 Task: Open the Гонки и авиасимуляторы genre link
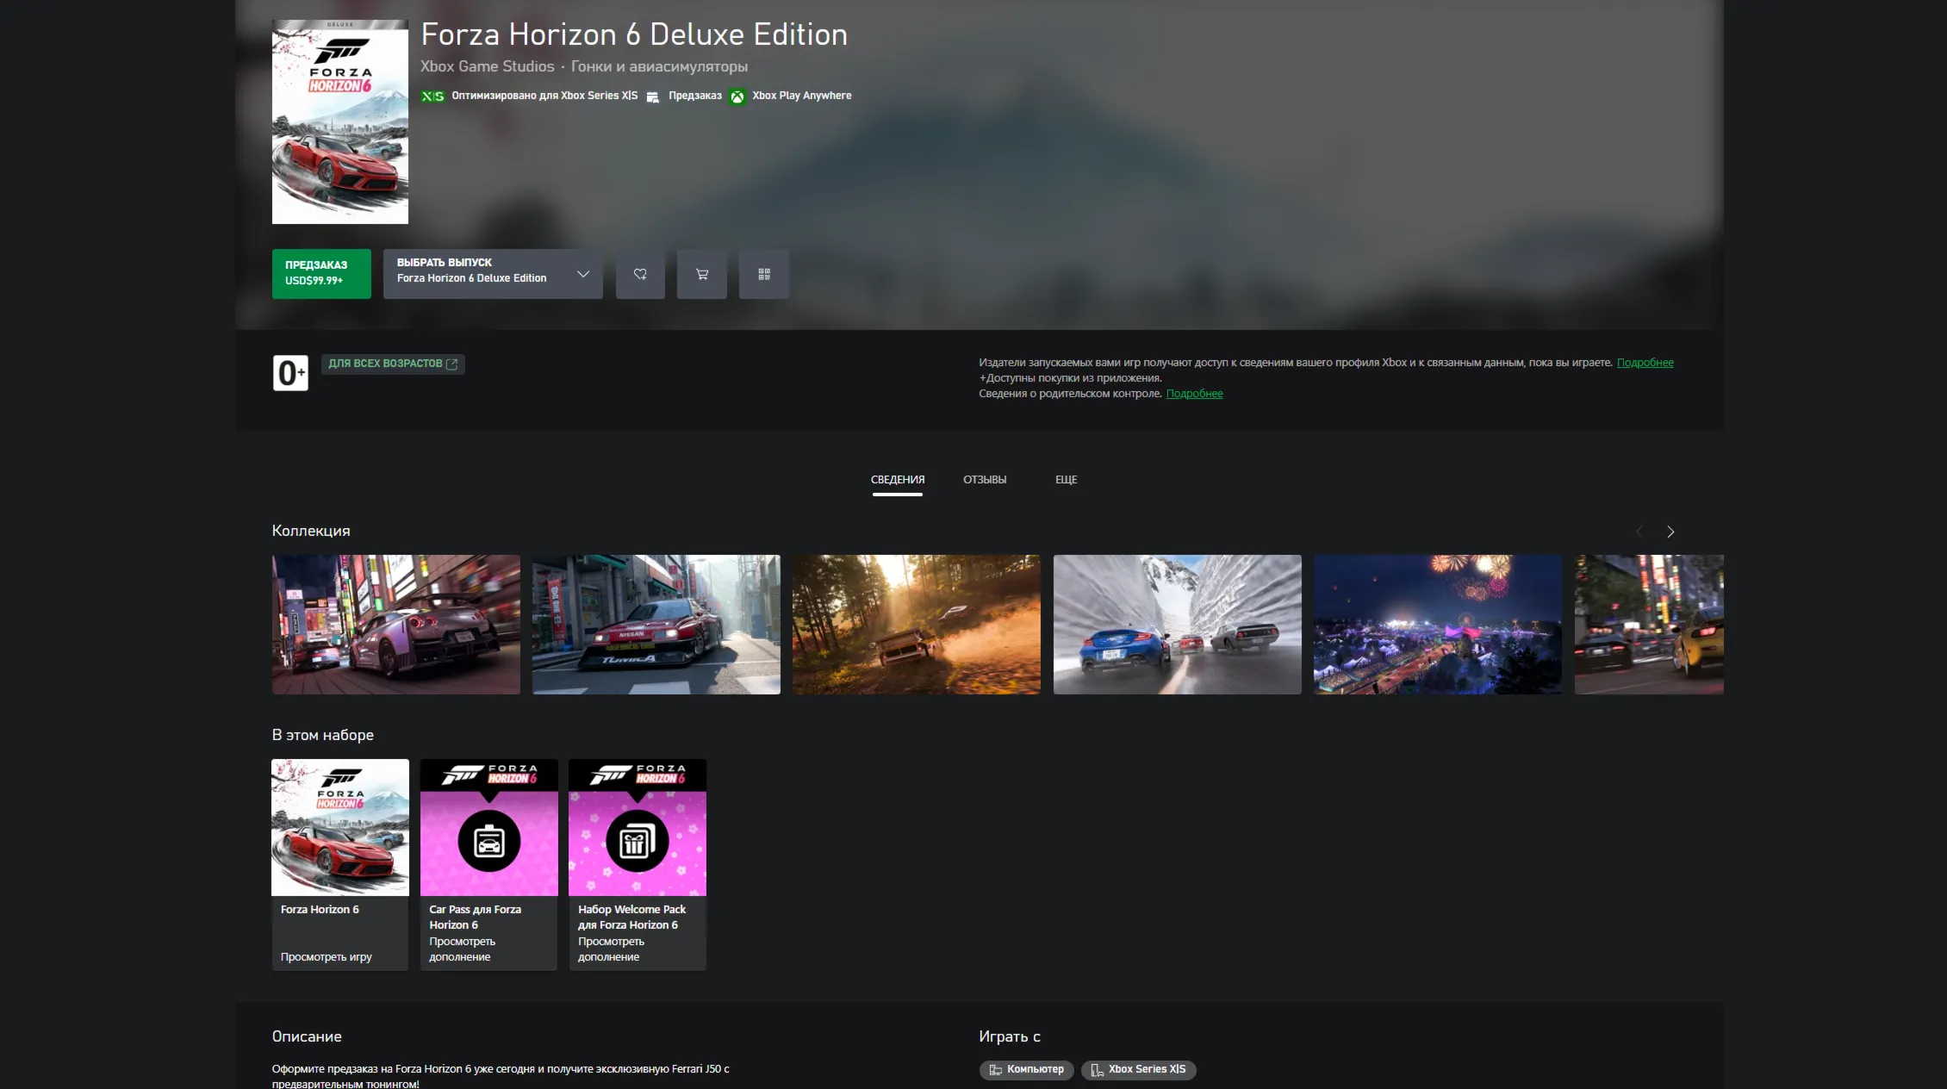tap(659, 66)
